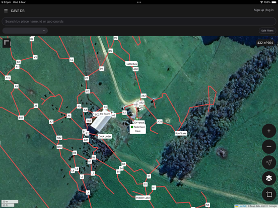Click the Edit filters button

pos(267,31)
